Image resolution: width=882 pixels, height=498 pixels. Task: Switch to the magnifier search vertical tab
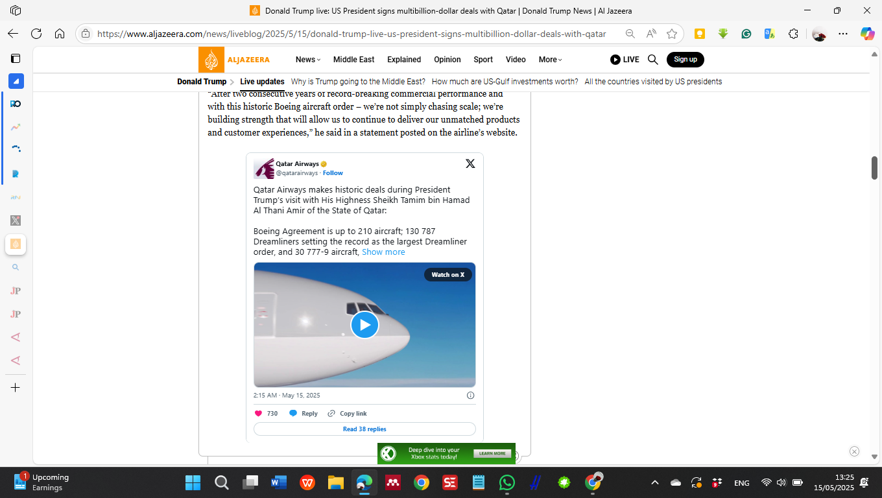pyautogui.click(x=16, y=267)
